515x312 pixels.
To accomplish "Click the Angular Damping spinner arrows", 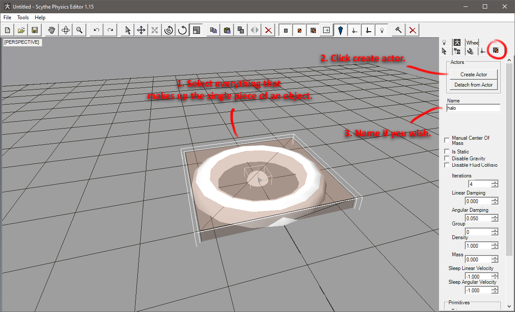I will (x=495, y=218).
